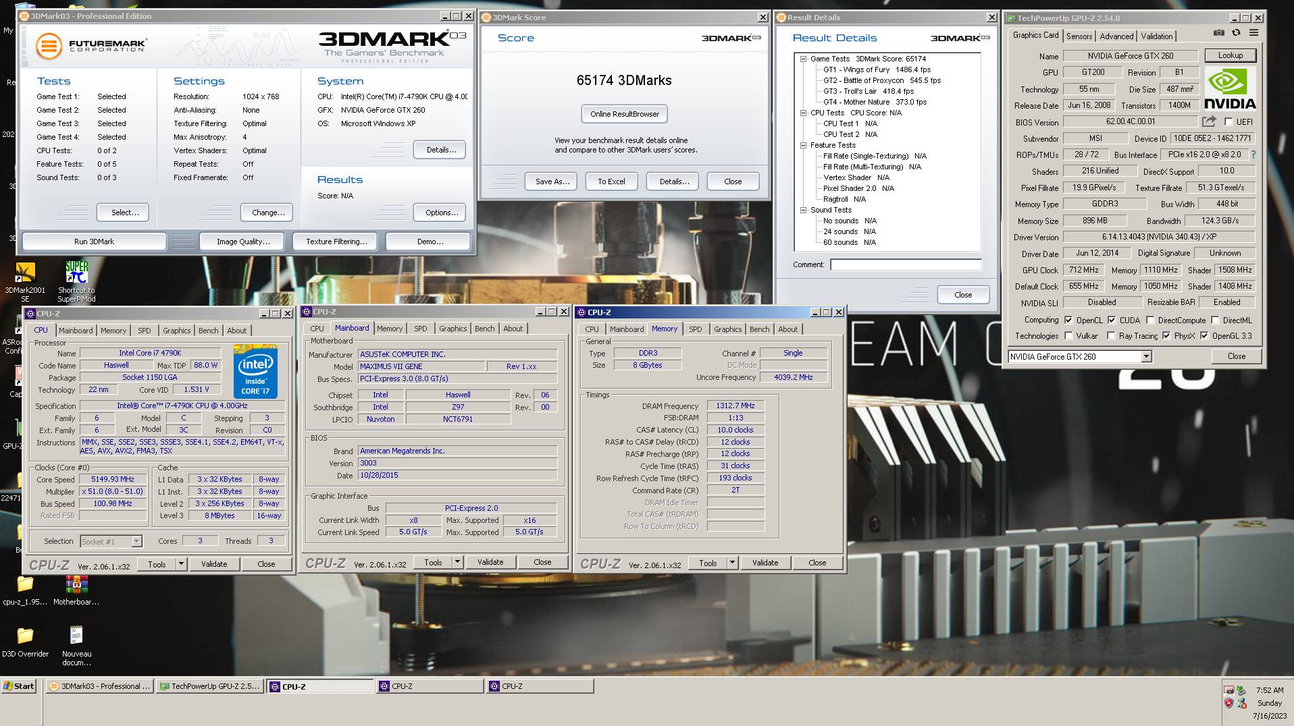Click the Safely Remove Hardware tray icon
The height and width of the screenshot is (726, 1294).
point(1241,690)
